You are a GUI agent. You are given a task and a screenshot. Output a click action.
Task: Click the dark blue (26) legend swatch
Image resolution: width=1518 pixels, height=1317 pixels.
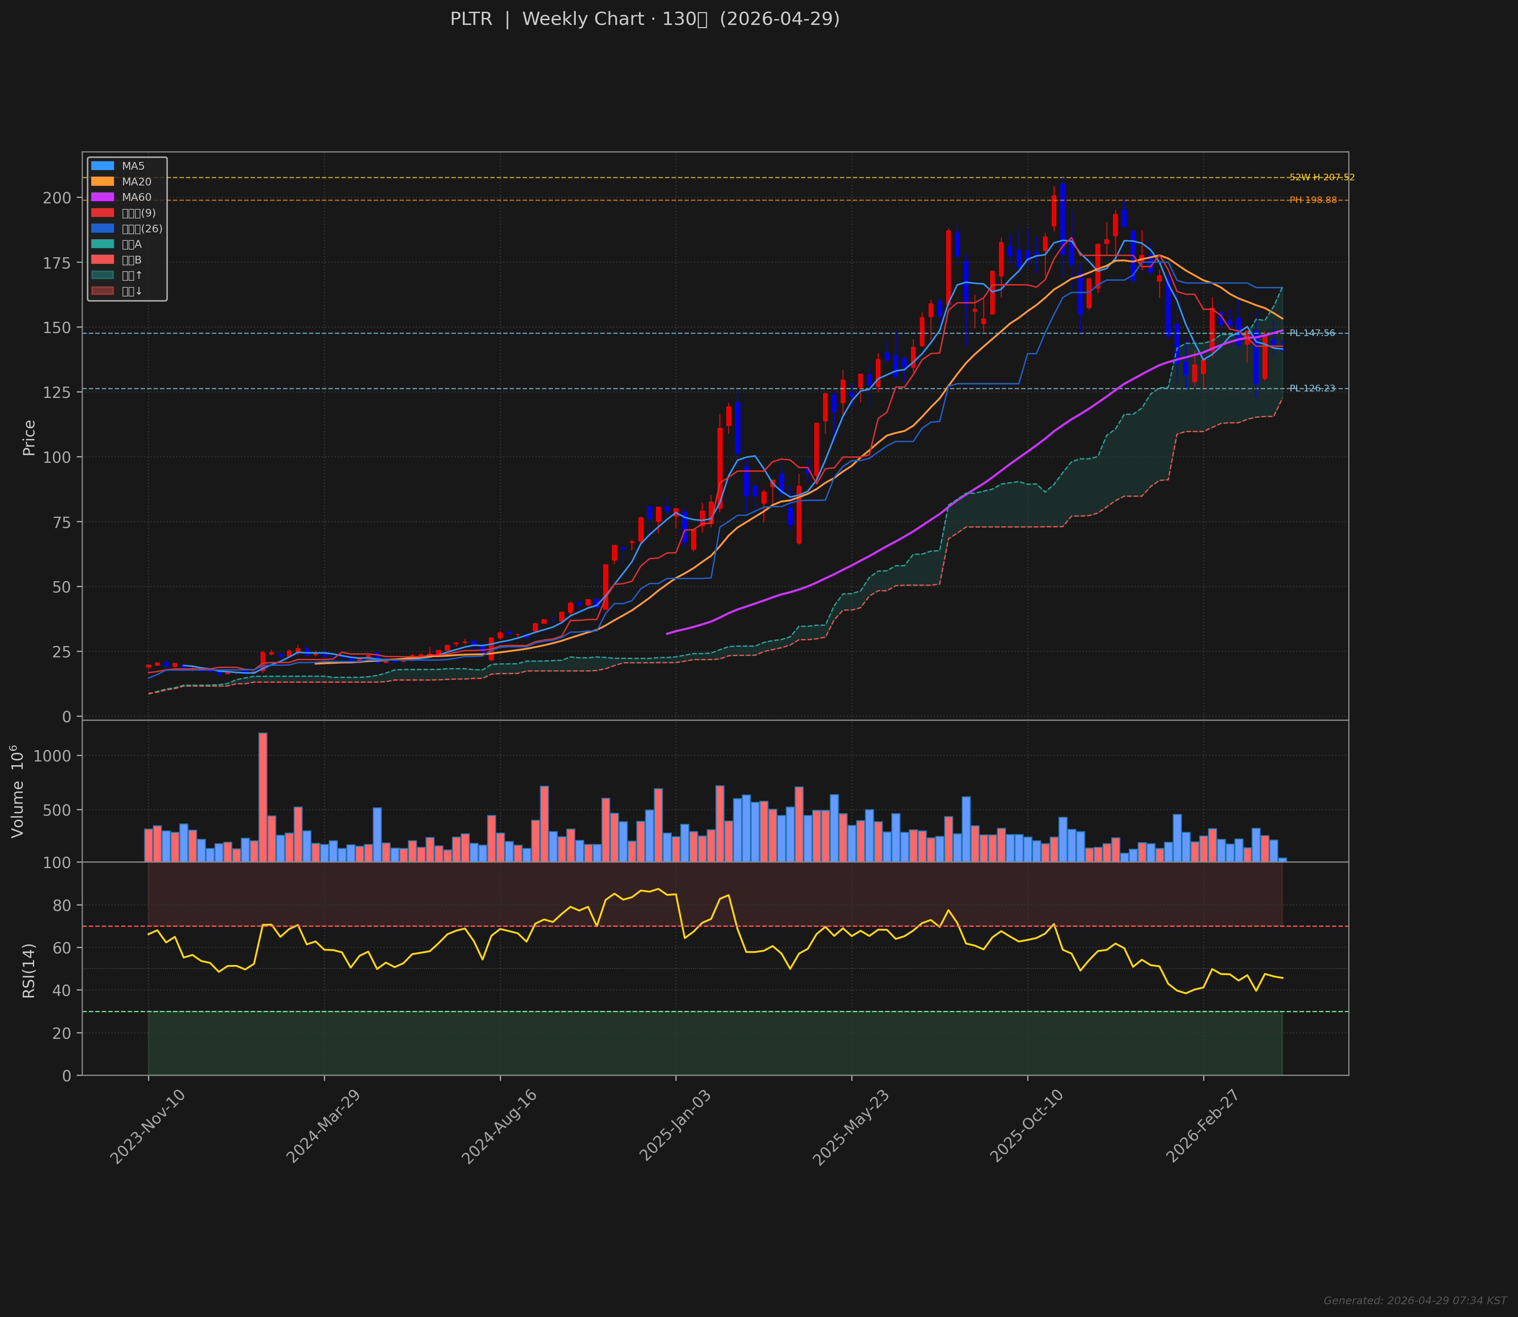point(103,229)
